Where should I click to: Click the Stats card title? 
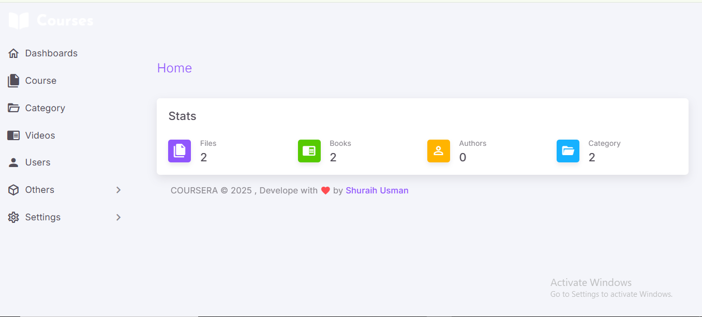click(182, 116)
